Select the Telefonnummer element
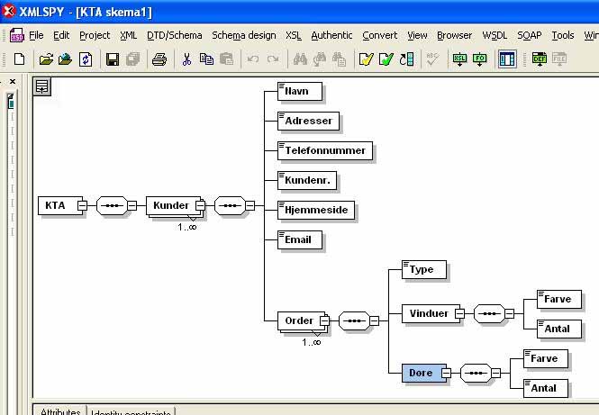This screenshot has width=599, height=415. (x=324, y=150)
